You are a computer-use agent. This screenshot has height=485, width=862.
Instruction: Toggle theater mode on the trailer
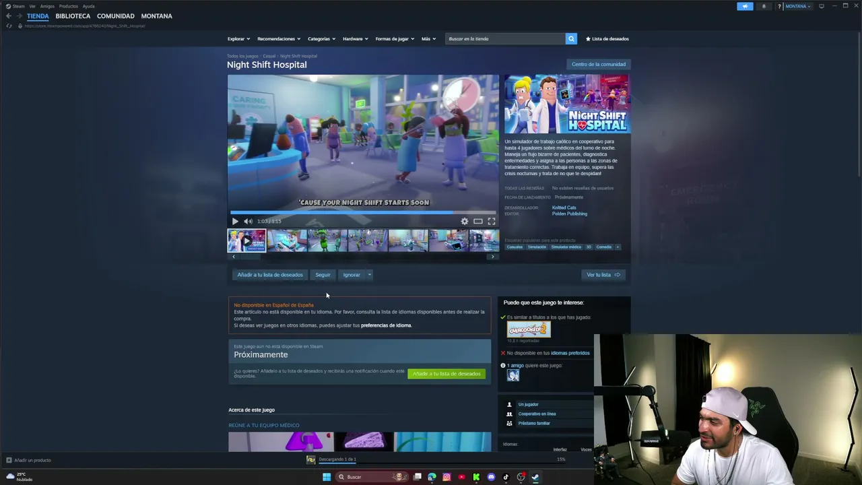click(x=477, y=221)
